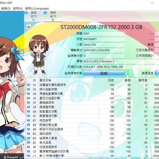Click the 良好 disk health status button
Image resolution: width=159 pixels, height=159 pixels.
coord(104,73)
